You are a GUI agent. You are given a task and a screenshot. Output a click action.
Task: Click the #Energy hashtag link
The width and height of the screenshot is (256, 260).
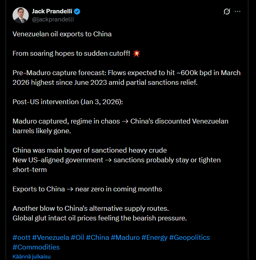(x=154, y=237)
